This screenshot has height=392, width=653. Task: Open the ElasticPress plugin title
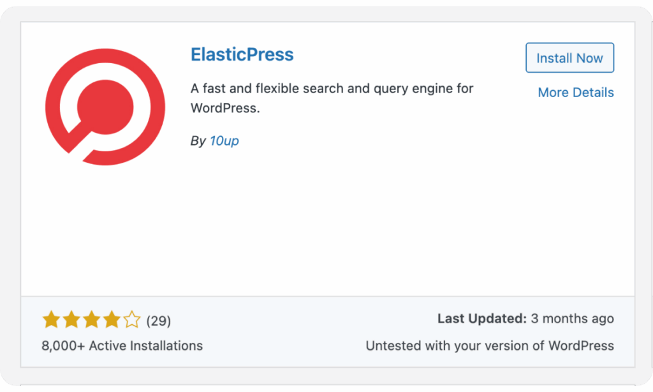[242, 54]
